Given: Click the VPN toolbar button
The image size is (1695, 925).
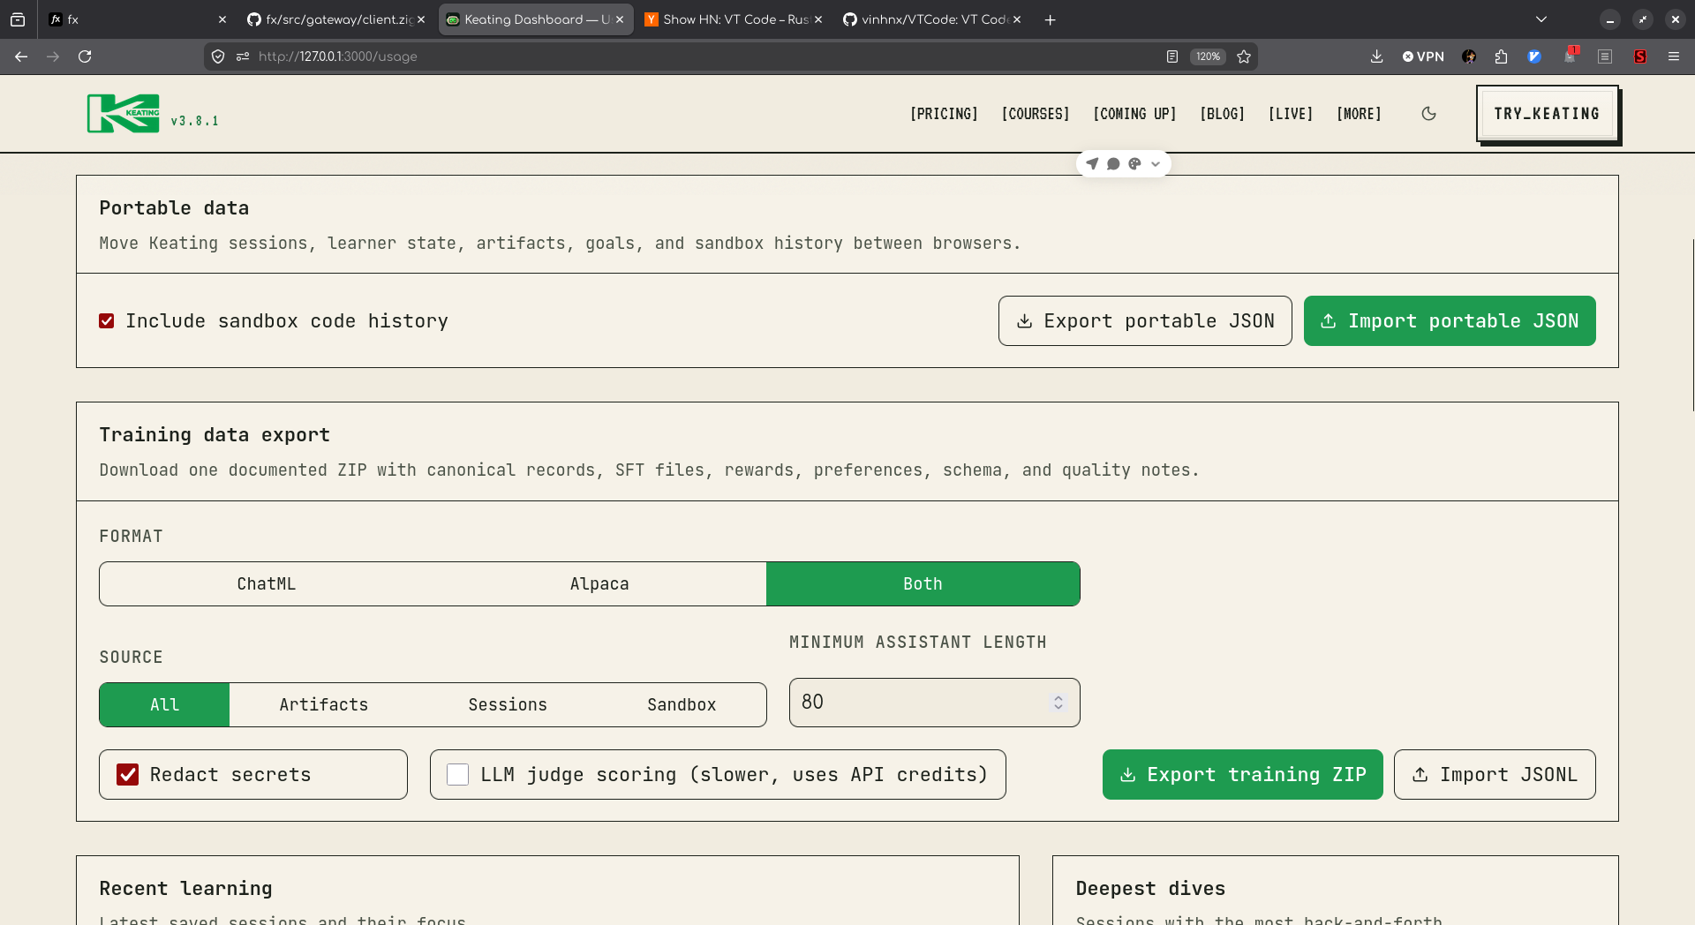Looking at the screenshot, I should point(1423,56).
